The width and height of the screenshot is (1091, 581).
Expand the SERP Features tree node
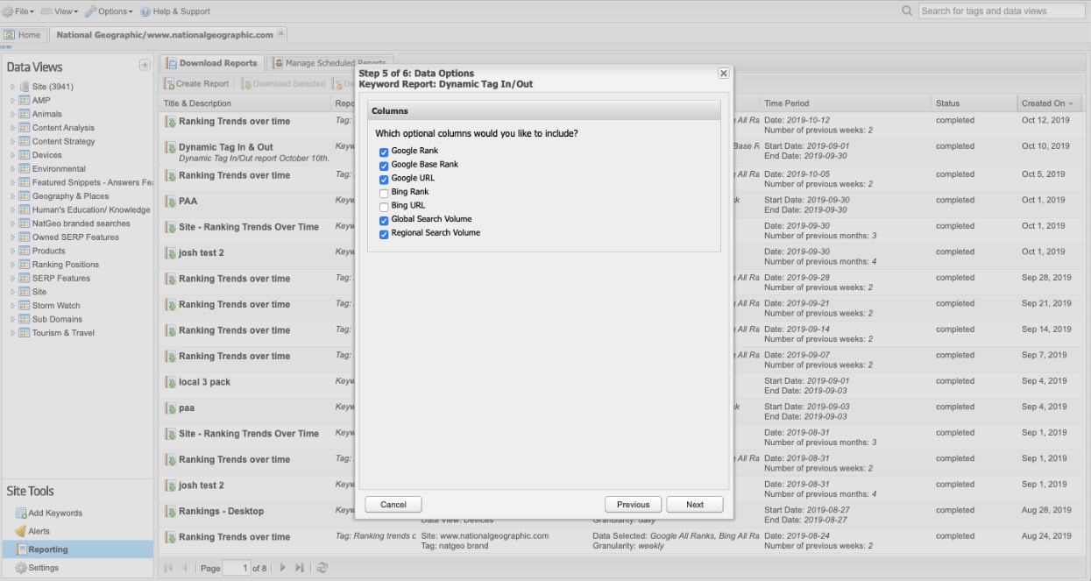click(x=13, y=279)
